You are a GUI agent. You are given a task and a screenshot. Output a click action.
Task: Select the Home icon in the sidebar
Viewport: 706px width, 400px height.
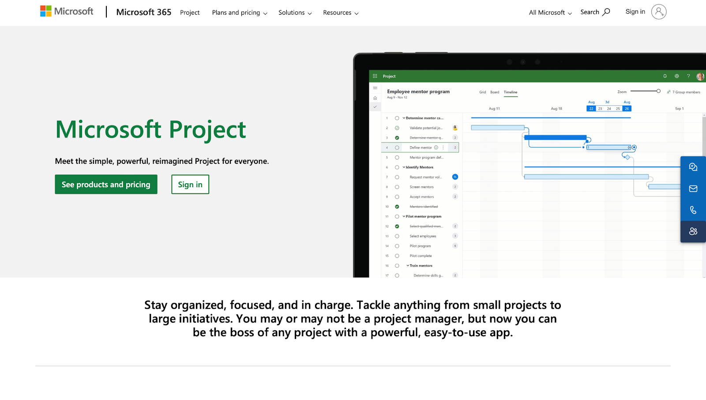click(375, 98)
